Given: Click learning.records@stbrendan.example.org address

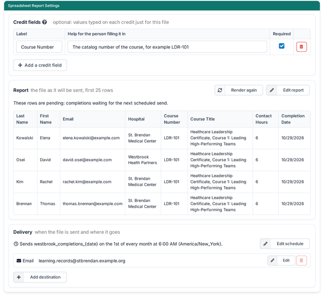Looking at the screenshot, I should click(82, 261).
